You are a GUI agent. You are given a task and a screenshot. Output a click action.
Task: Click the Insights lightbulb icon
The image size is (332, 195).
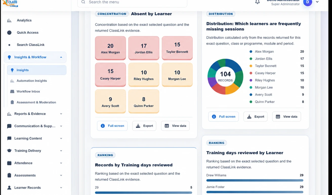point(12,70)
